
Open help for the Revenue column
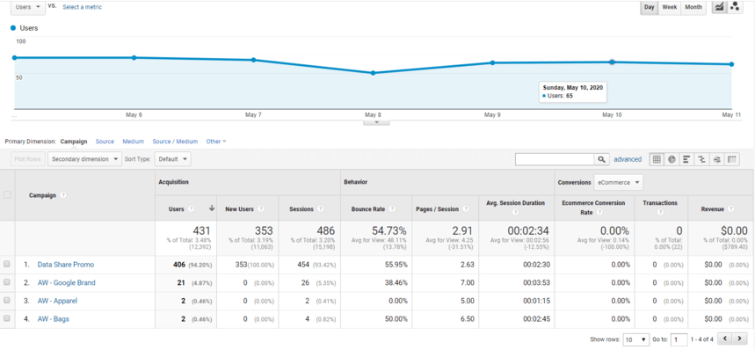[731, 209]
